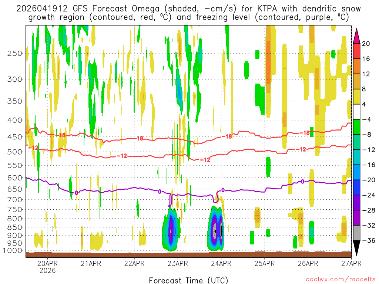Click the 1000 pressure level label
379x284 pixels.
[13, 250]
